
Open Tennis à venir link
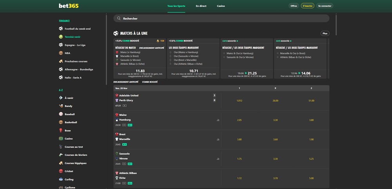(x=73, y=37)
